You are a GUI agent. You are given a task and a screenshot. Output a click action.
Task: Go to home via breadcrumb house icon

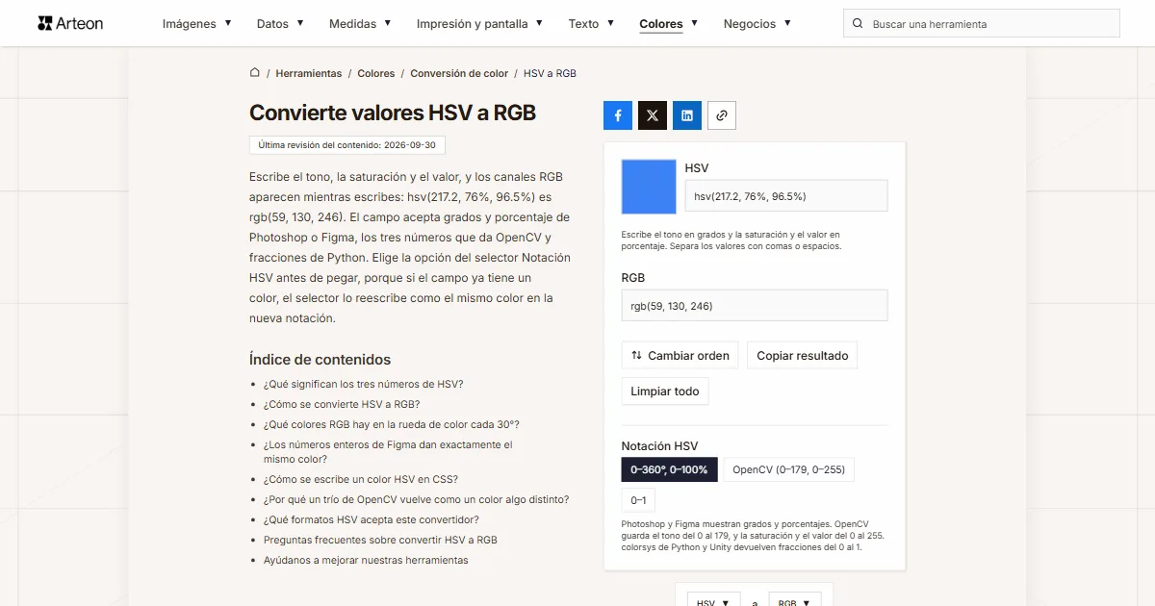tap(255, 72)
